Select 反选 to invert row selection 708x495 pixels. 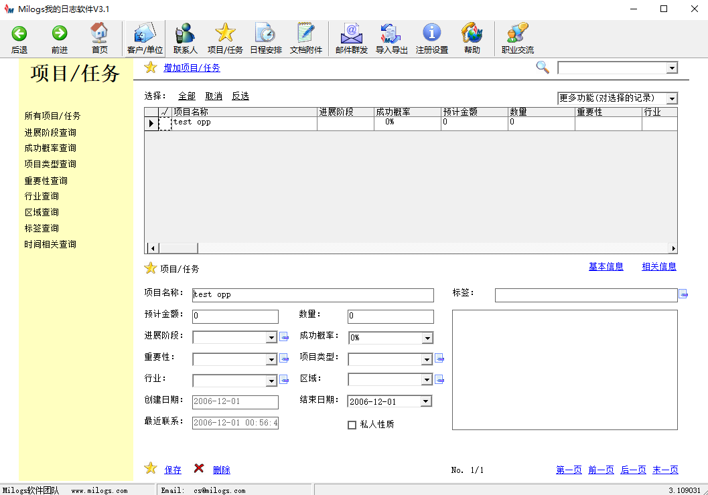[240, 96]
